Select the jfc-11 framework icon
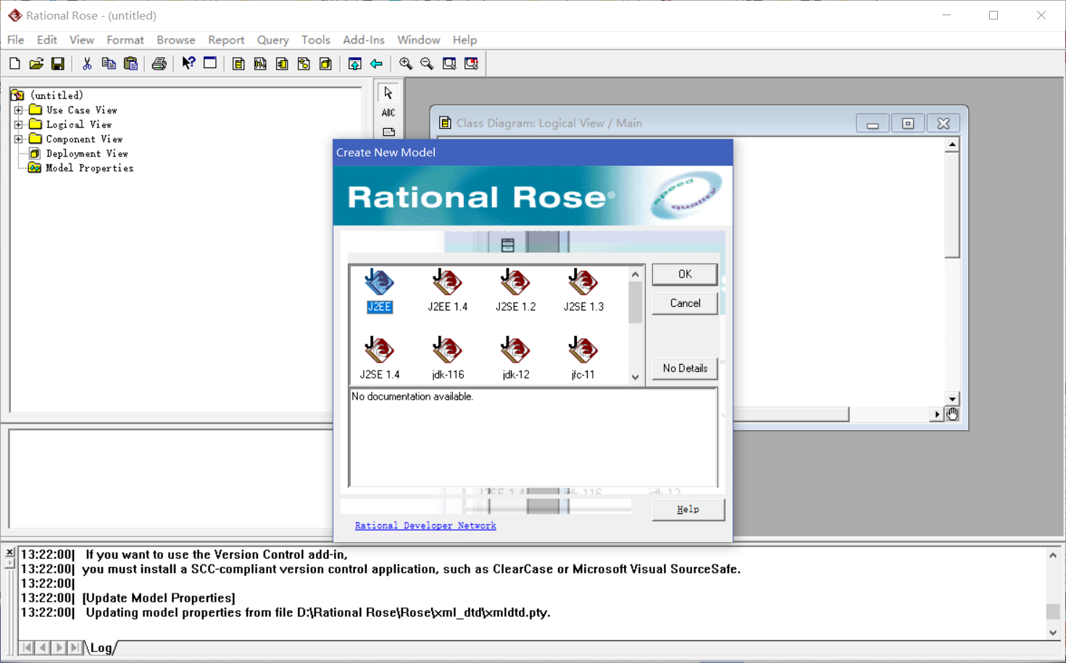 (x=583, y=358)
